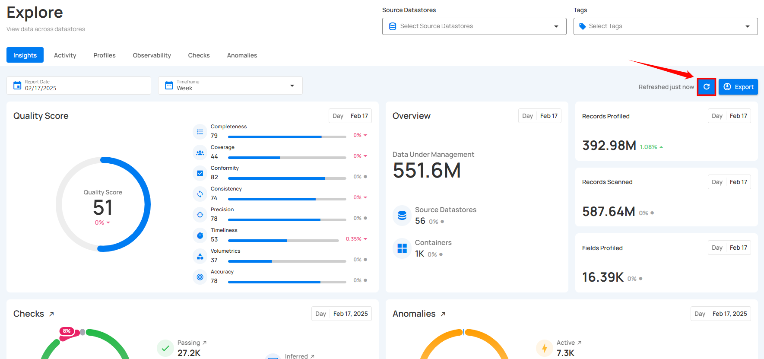This screenshot has height=359, width=764.
Task: Click the arrow icon next to Passing
Action: [x=205, y=343]
